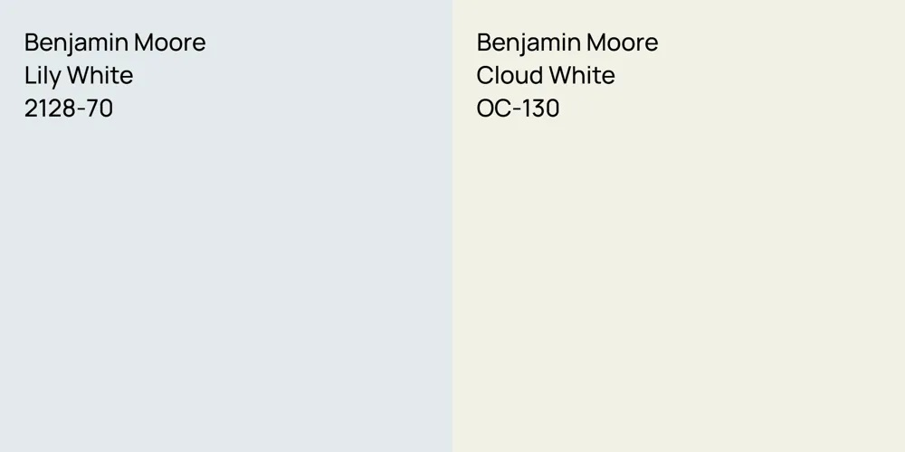Click Benjamin Moore label above Lily White
905x452 pixels.
(115, 42)
